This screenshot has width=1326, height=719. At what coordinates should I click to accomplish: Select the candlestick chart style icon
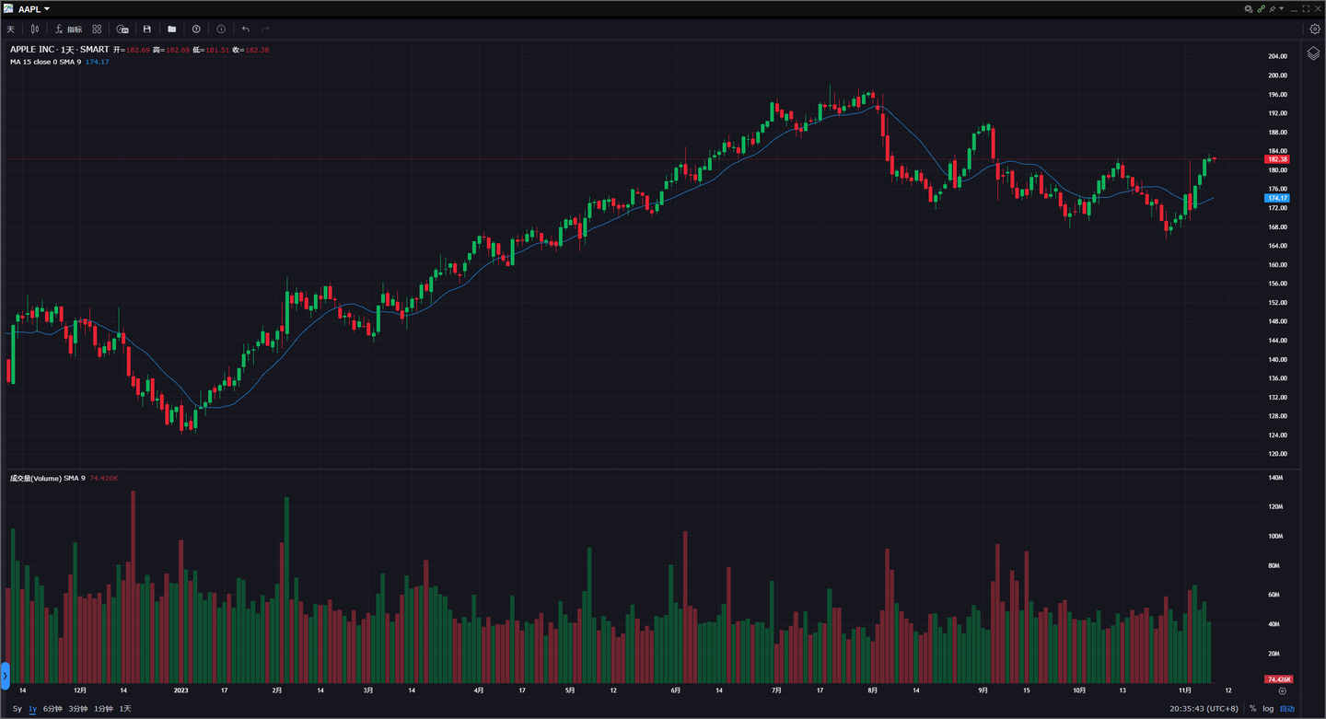pyautogui.click(x=34, y=29)
